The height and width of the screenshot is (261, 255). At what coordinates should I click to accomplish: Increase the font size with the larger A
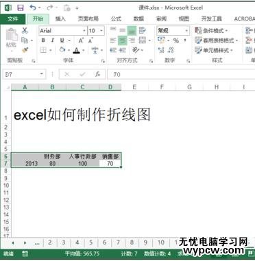point(81,41)
